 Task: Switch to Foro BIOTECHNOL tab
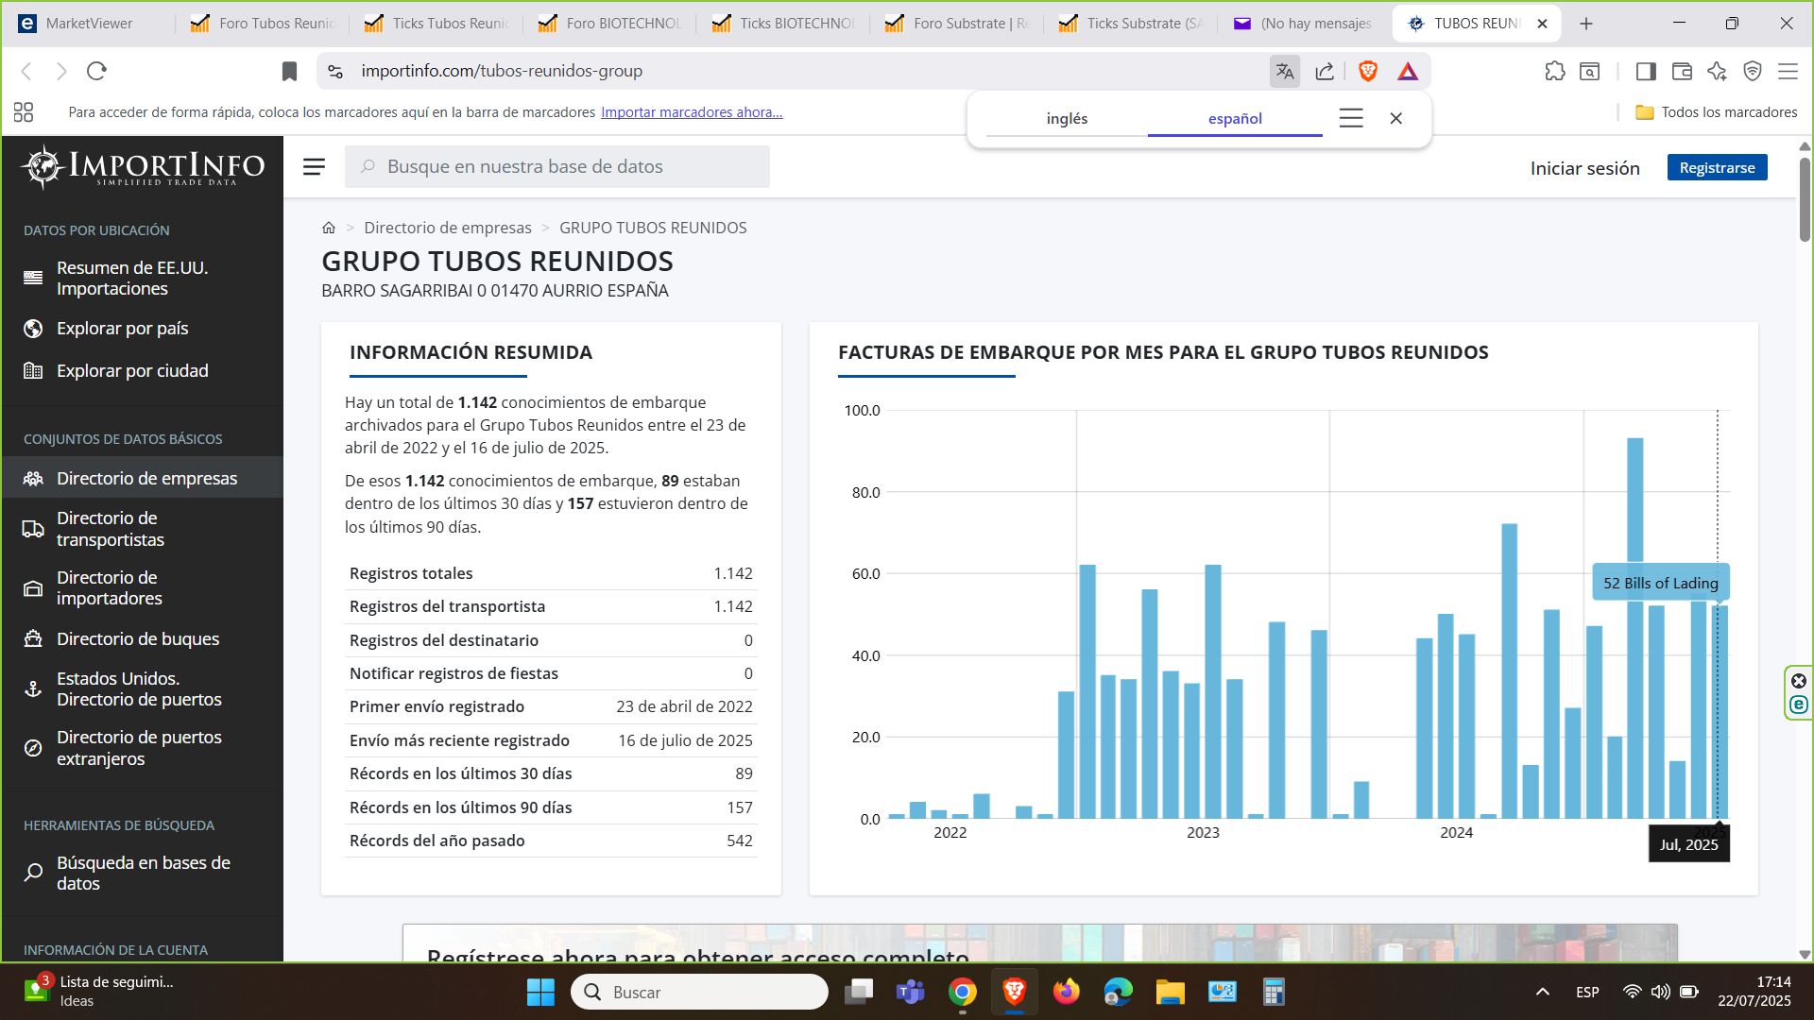(x=609, y=24)
